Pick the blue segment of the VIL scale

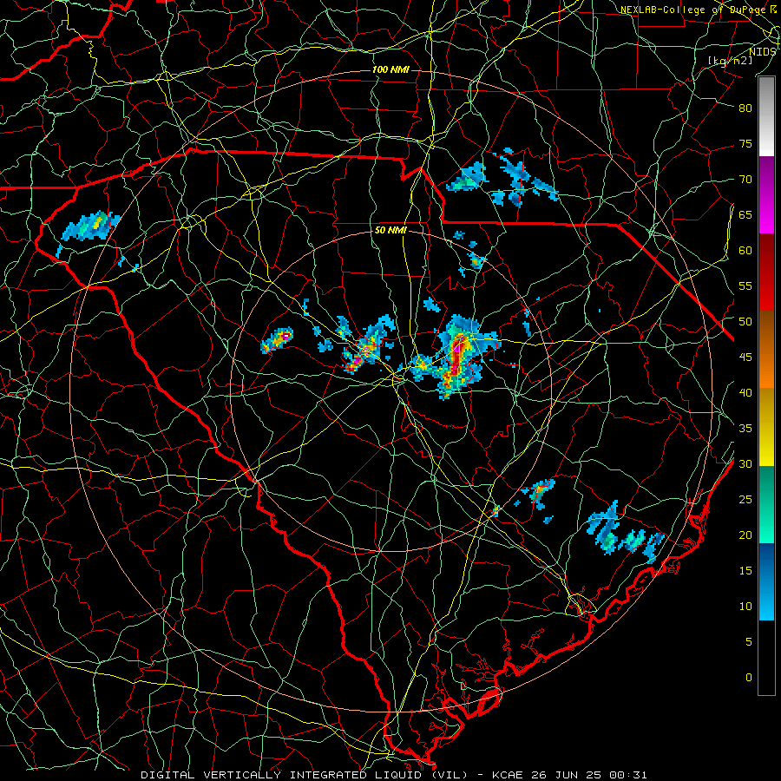click(x=766, y=581)
